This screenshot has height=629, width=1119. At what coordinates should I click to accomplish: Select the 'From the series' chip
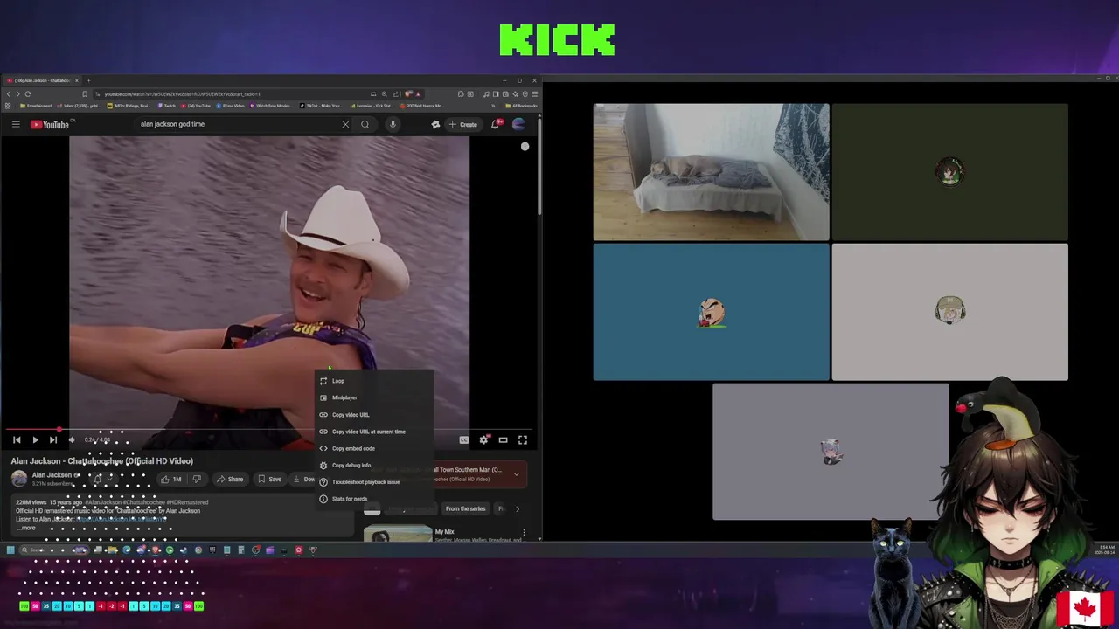click(465, 508)
